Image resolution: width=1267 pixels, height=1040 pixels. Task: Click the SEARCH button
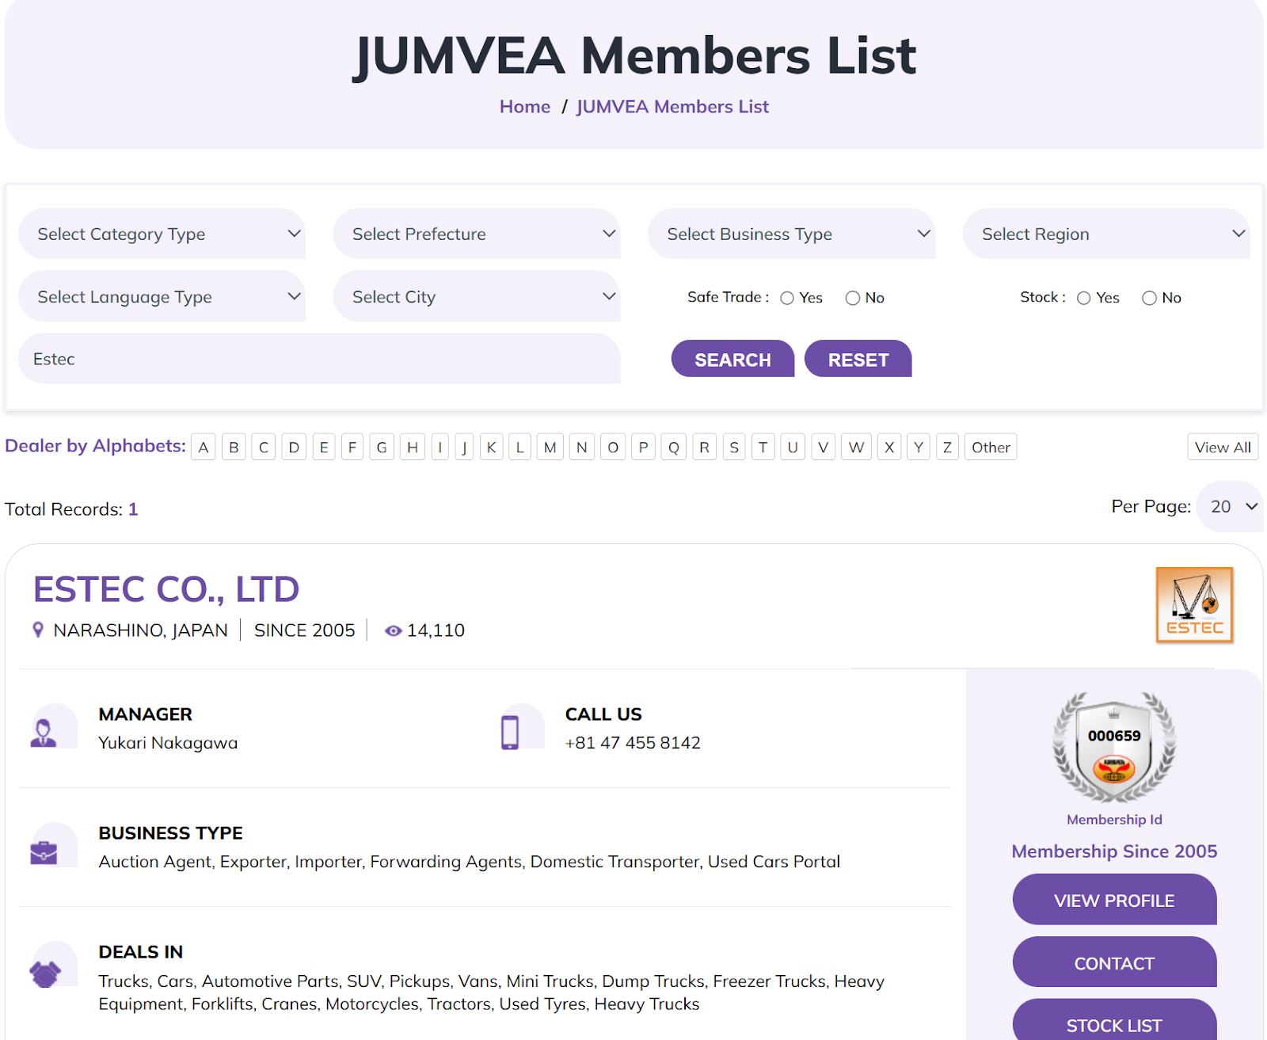pyautogui.click(x=732, y=359)
